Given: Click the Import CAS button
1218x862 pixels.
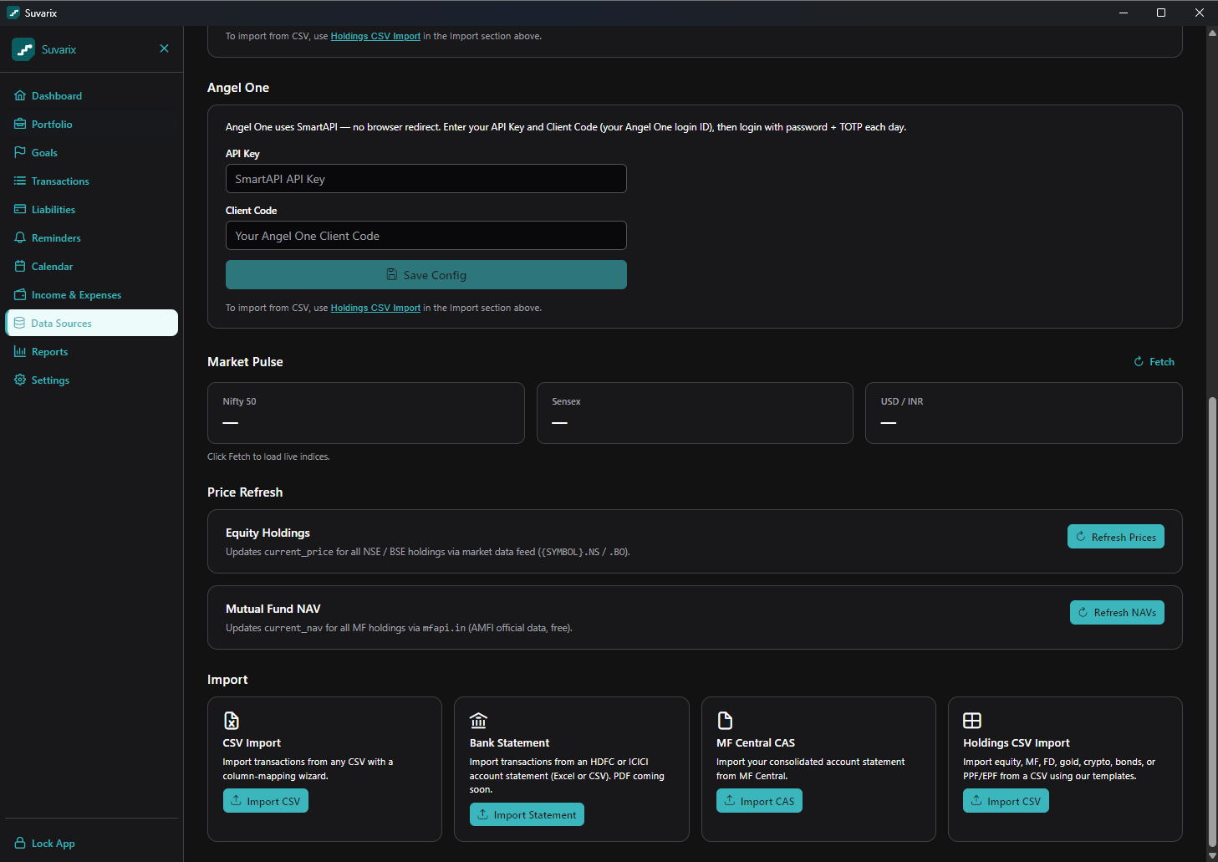Looking at the screenshot, I should pyautogui.click(x=759, y=801).
